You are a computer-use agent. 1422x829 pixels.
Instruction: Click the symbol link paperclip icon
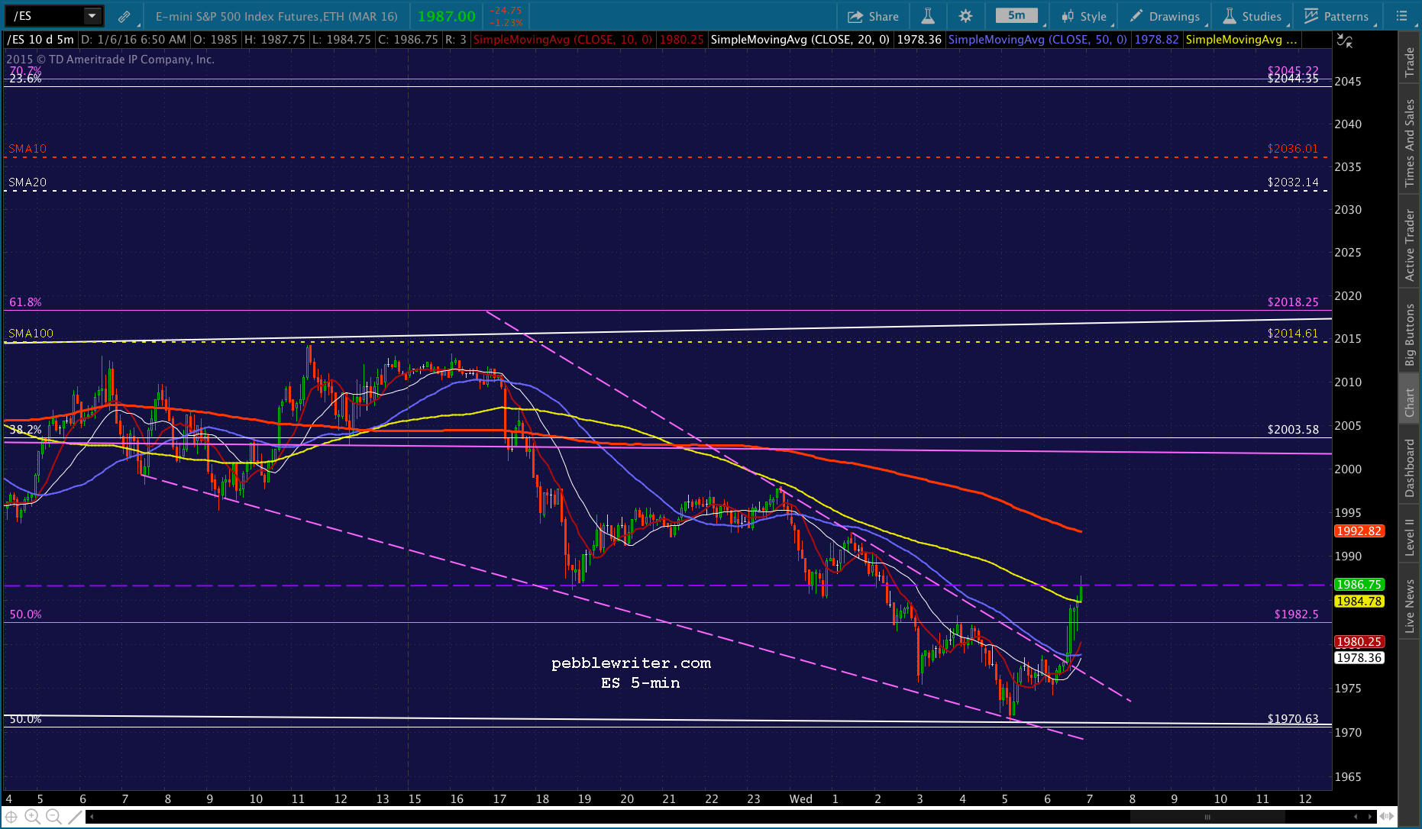pyautogui.click(x=124, y=16)
